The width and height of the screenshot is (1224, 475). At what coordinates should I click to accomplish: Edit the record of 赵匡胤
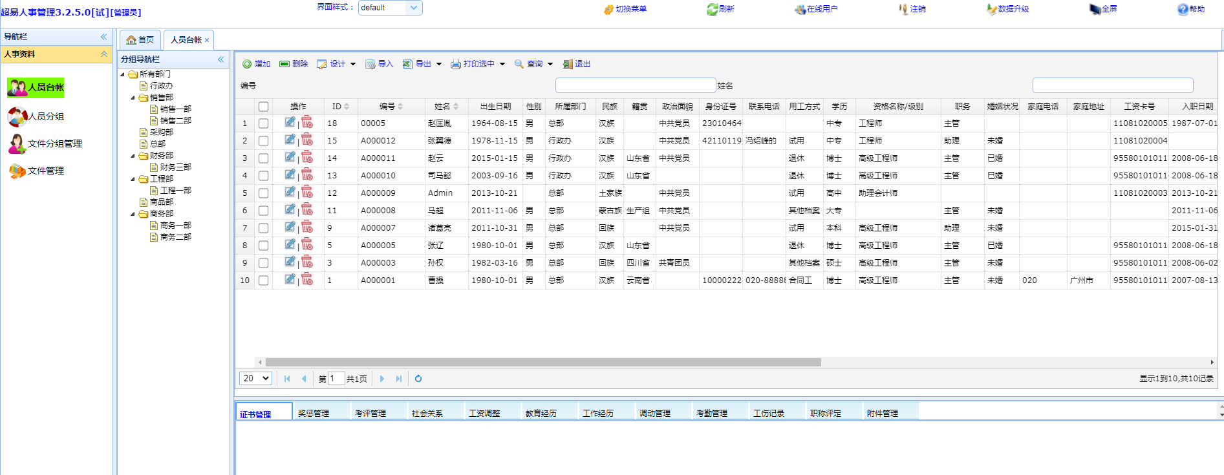pyautogui.click(x=290, y=123)
